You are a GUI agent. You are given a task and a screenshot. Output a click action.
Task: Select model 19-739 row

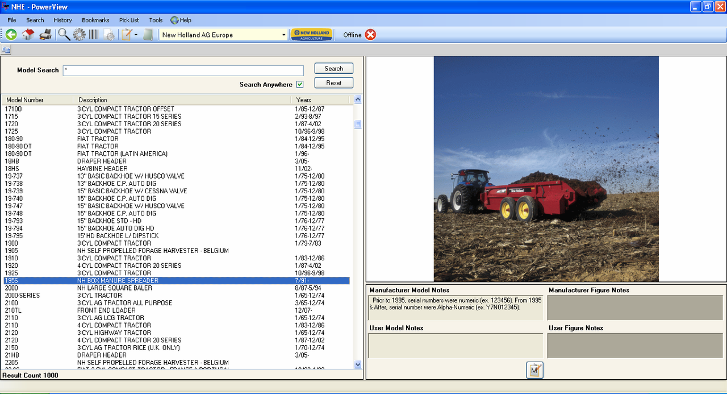tap(176, 191)
